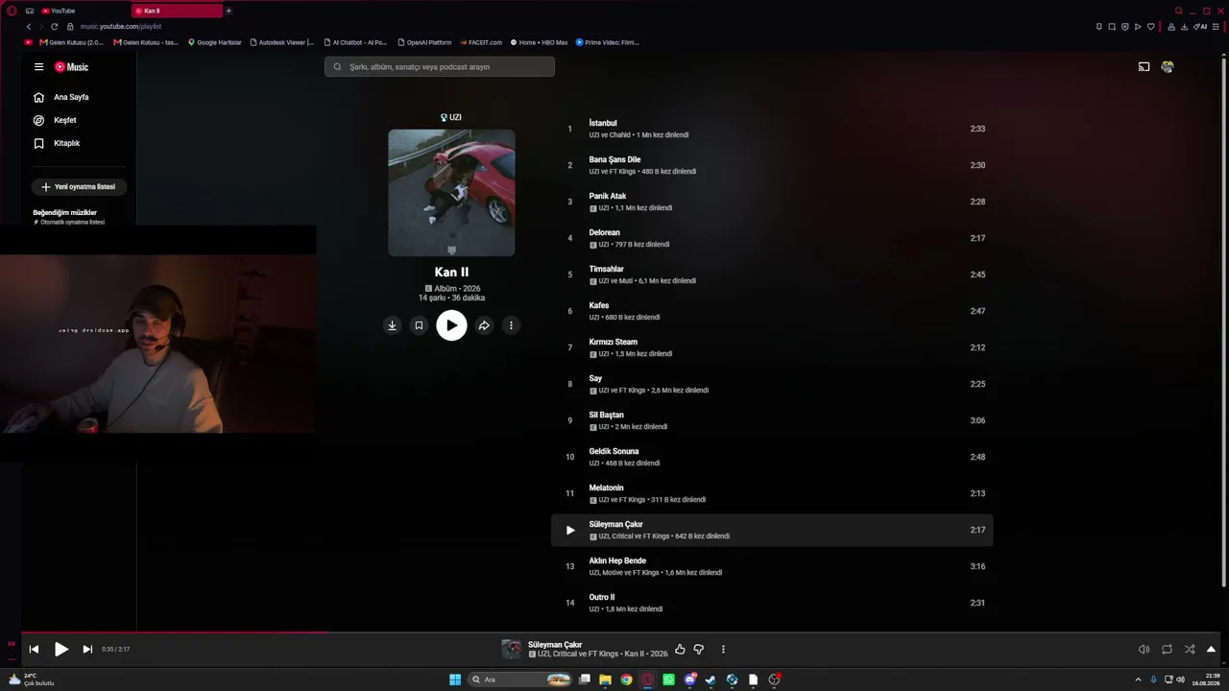Screen dimensions: 1229x691
Task: Select the song Kırmızı Steam
Action: (x=614, y=342)
